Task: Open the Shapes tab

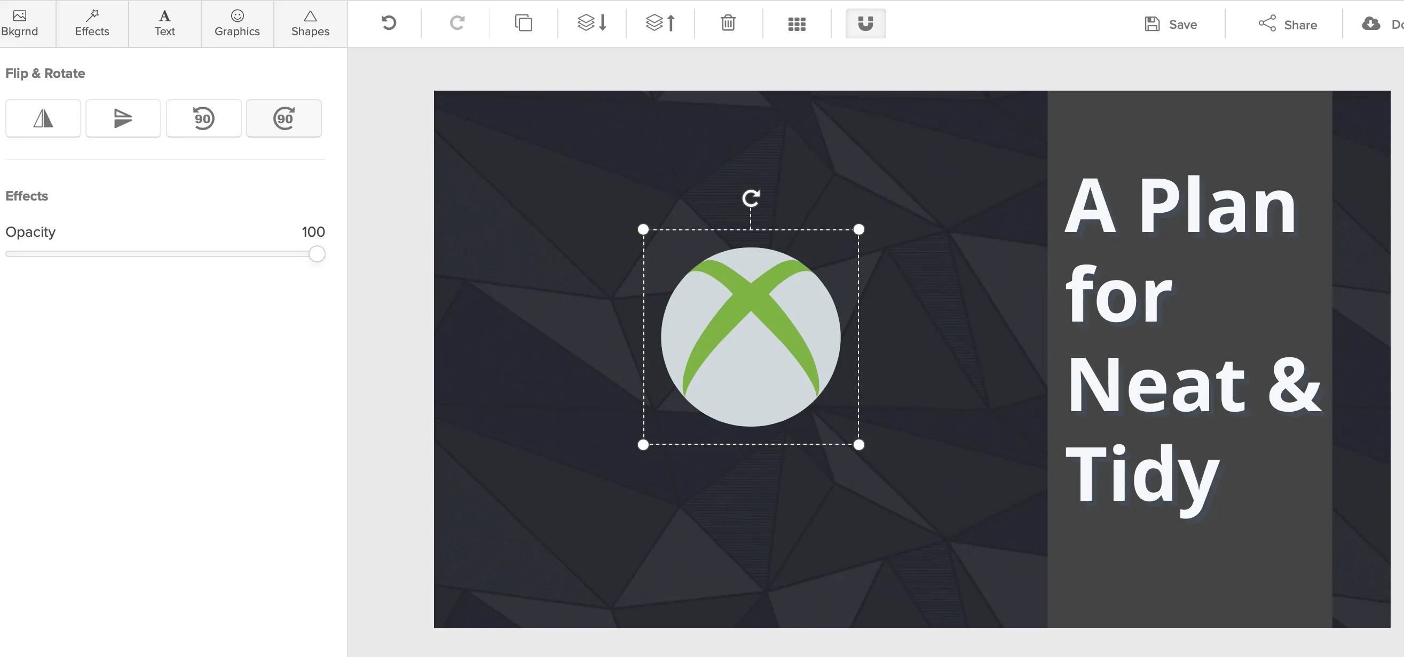Action: 310,23
